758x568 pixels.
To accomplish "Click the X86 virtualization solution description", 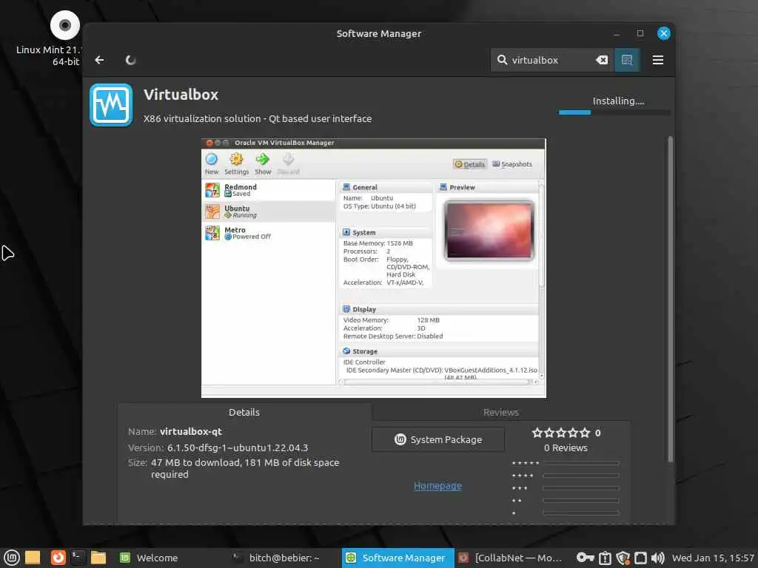I will 258,119.
